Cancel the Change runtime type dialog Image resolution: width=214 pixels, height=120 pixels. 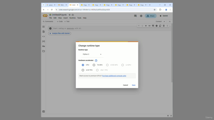(x=125, y=85)
